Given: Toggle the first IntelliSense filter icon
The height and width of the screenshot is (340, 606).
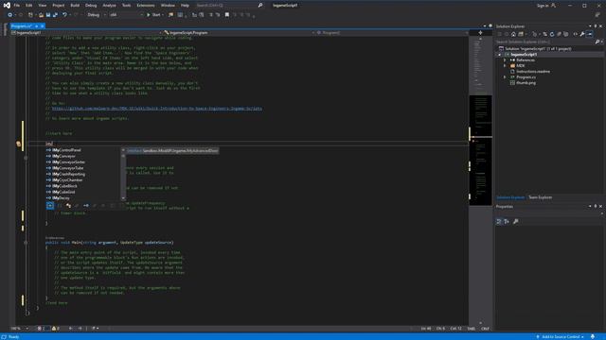Looking at the screenshot, I should [50, 206].
